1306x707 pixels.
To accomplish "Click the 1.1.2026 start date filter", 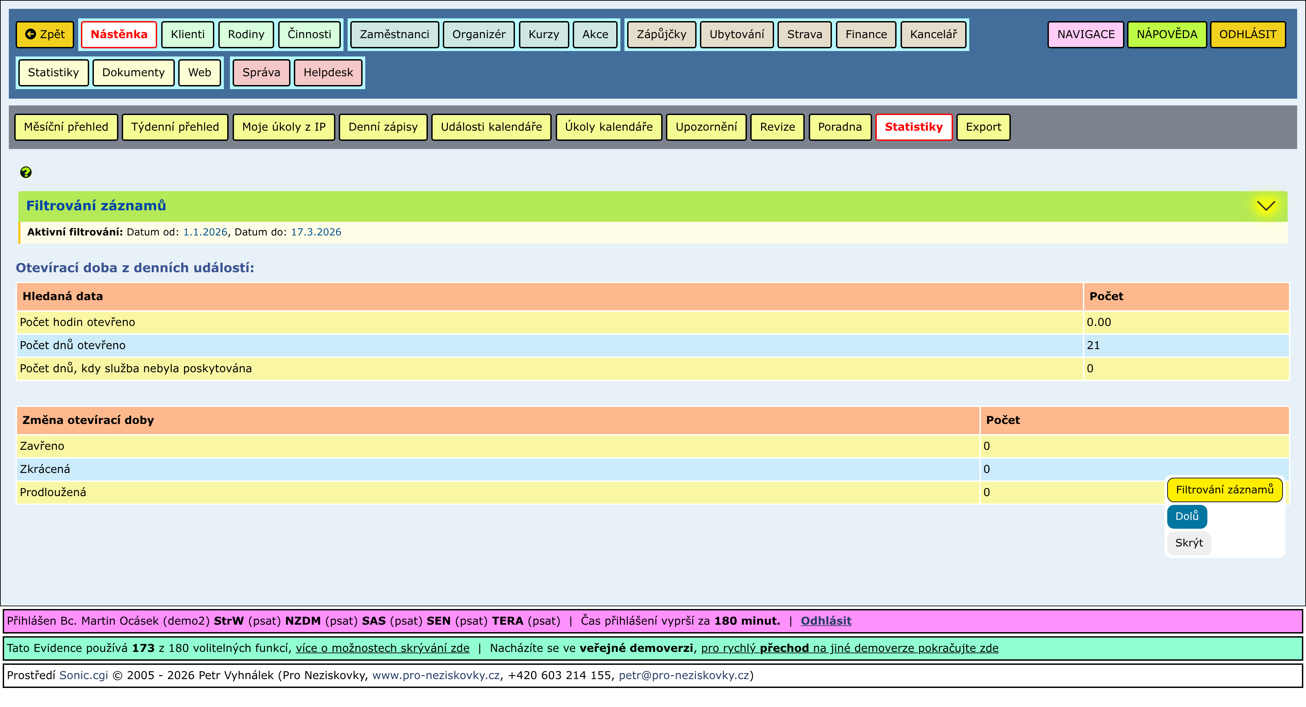I will [x=205, y=232].
